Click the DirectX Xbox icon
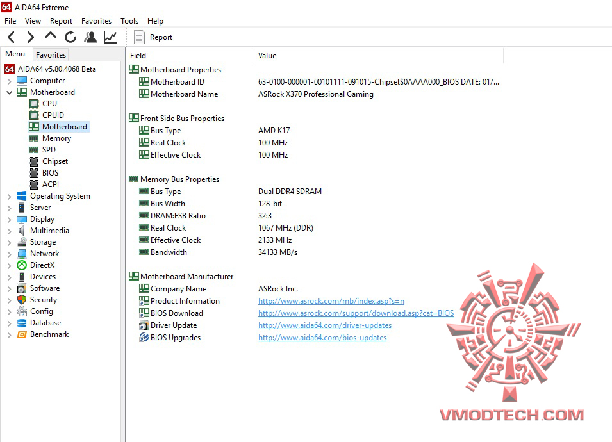Screen dimensions: 612x442 click(22, 265)
